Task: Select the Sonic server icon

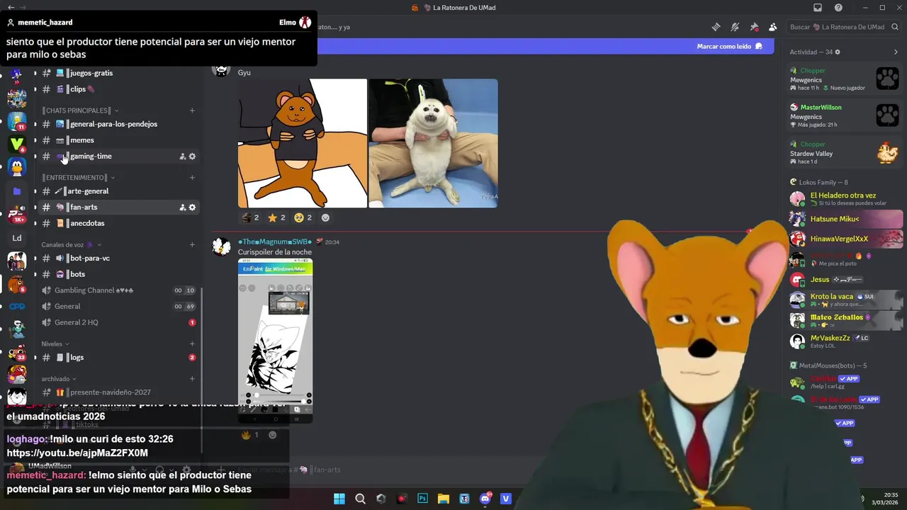Action: [x=17, y=74]
